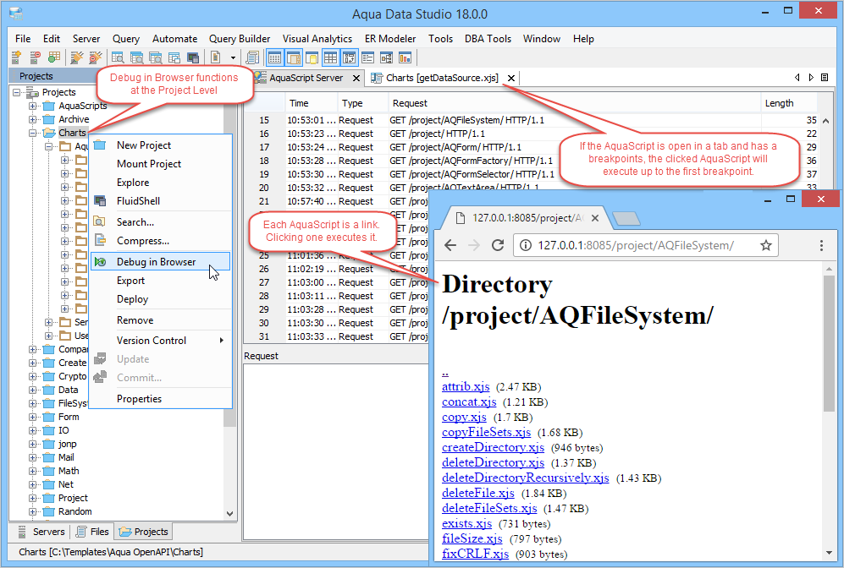Click the scroll-shaped script icon in the toolbar
844x568 pixels.
(x=252, y=57)
